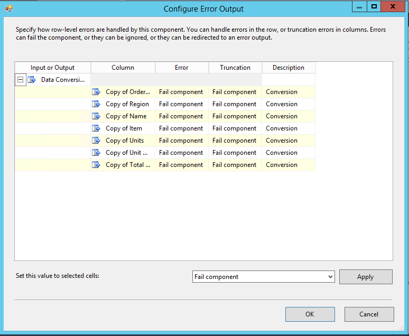Confirm with the OK button
The image size is (409, 336).
(310, 314)
